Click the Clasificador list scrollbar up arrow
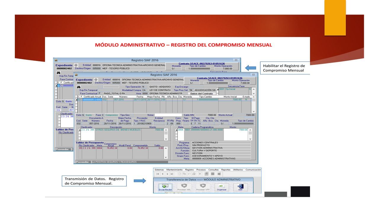 (x=166, y=130)
